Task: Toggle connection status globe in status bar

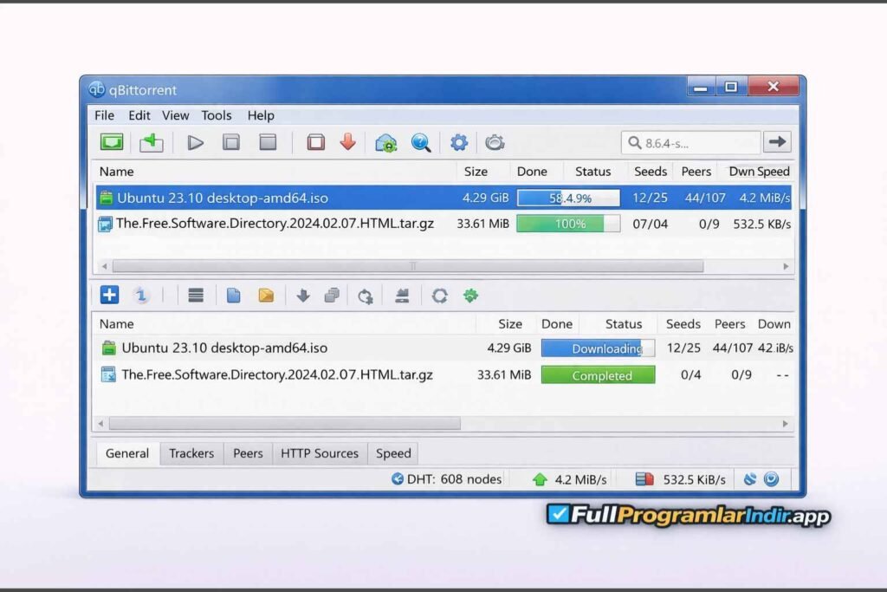Action: click(769, 478)
